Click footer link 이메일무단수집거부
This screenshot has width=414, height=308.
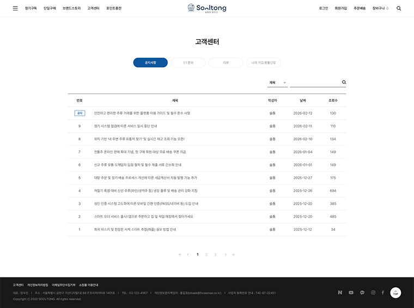point(63,285)
